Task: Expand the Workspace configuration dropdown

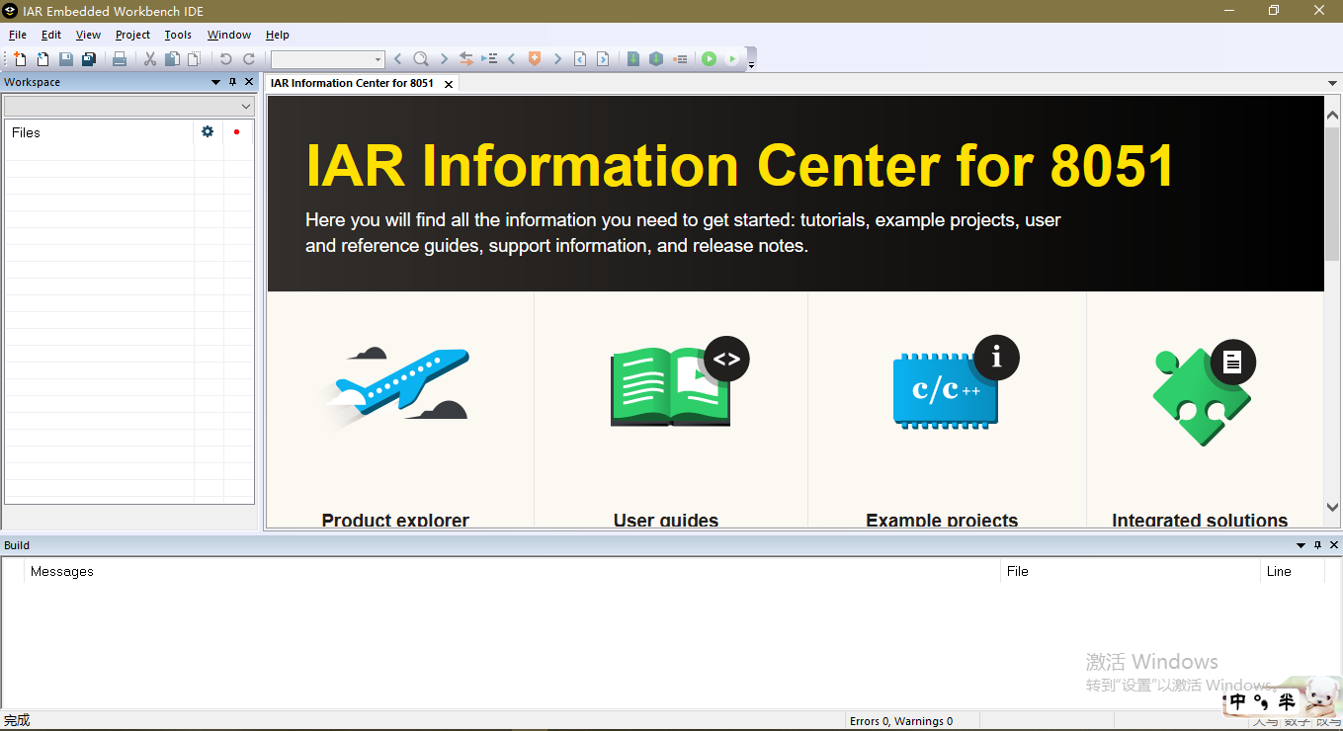Action: [x=246, y=106]
